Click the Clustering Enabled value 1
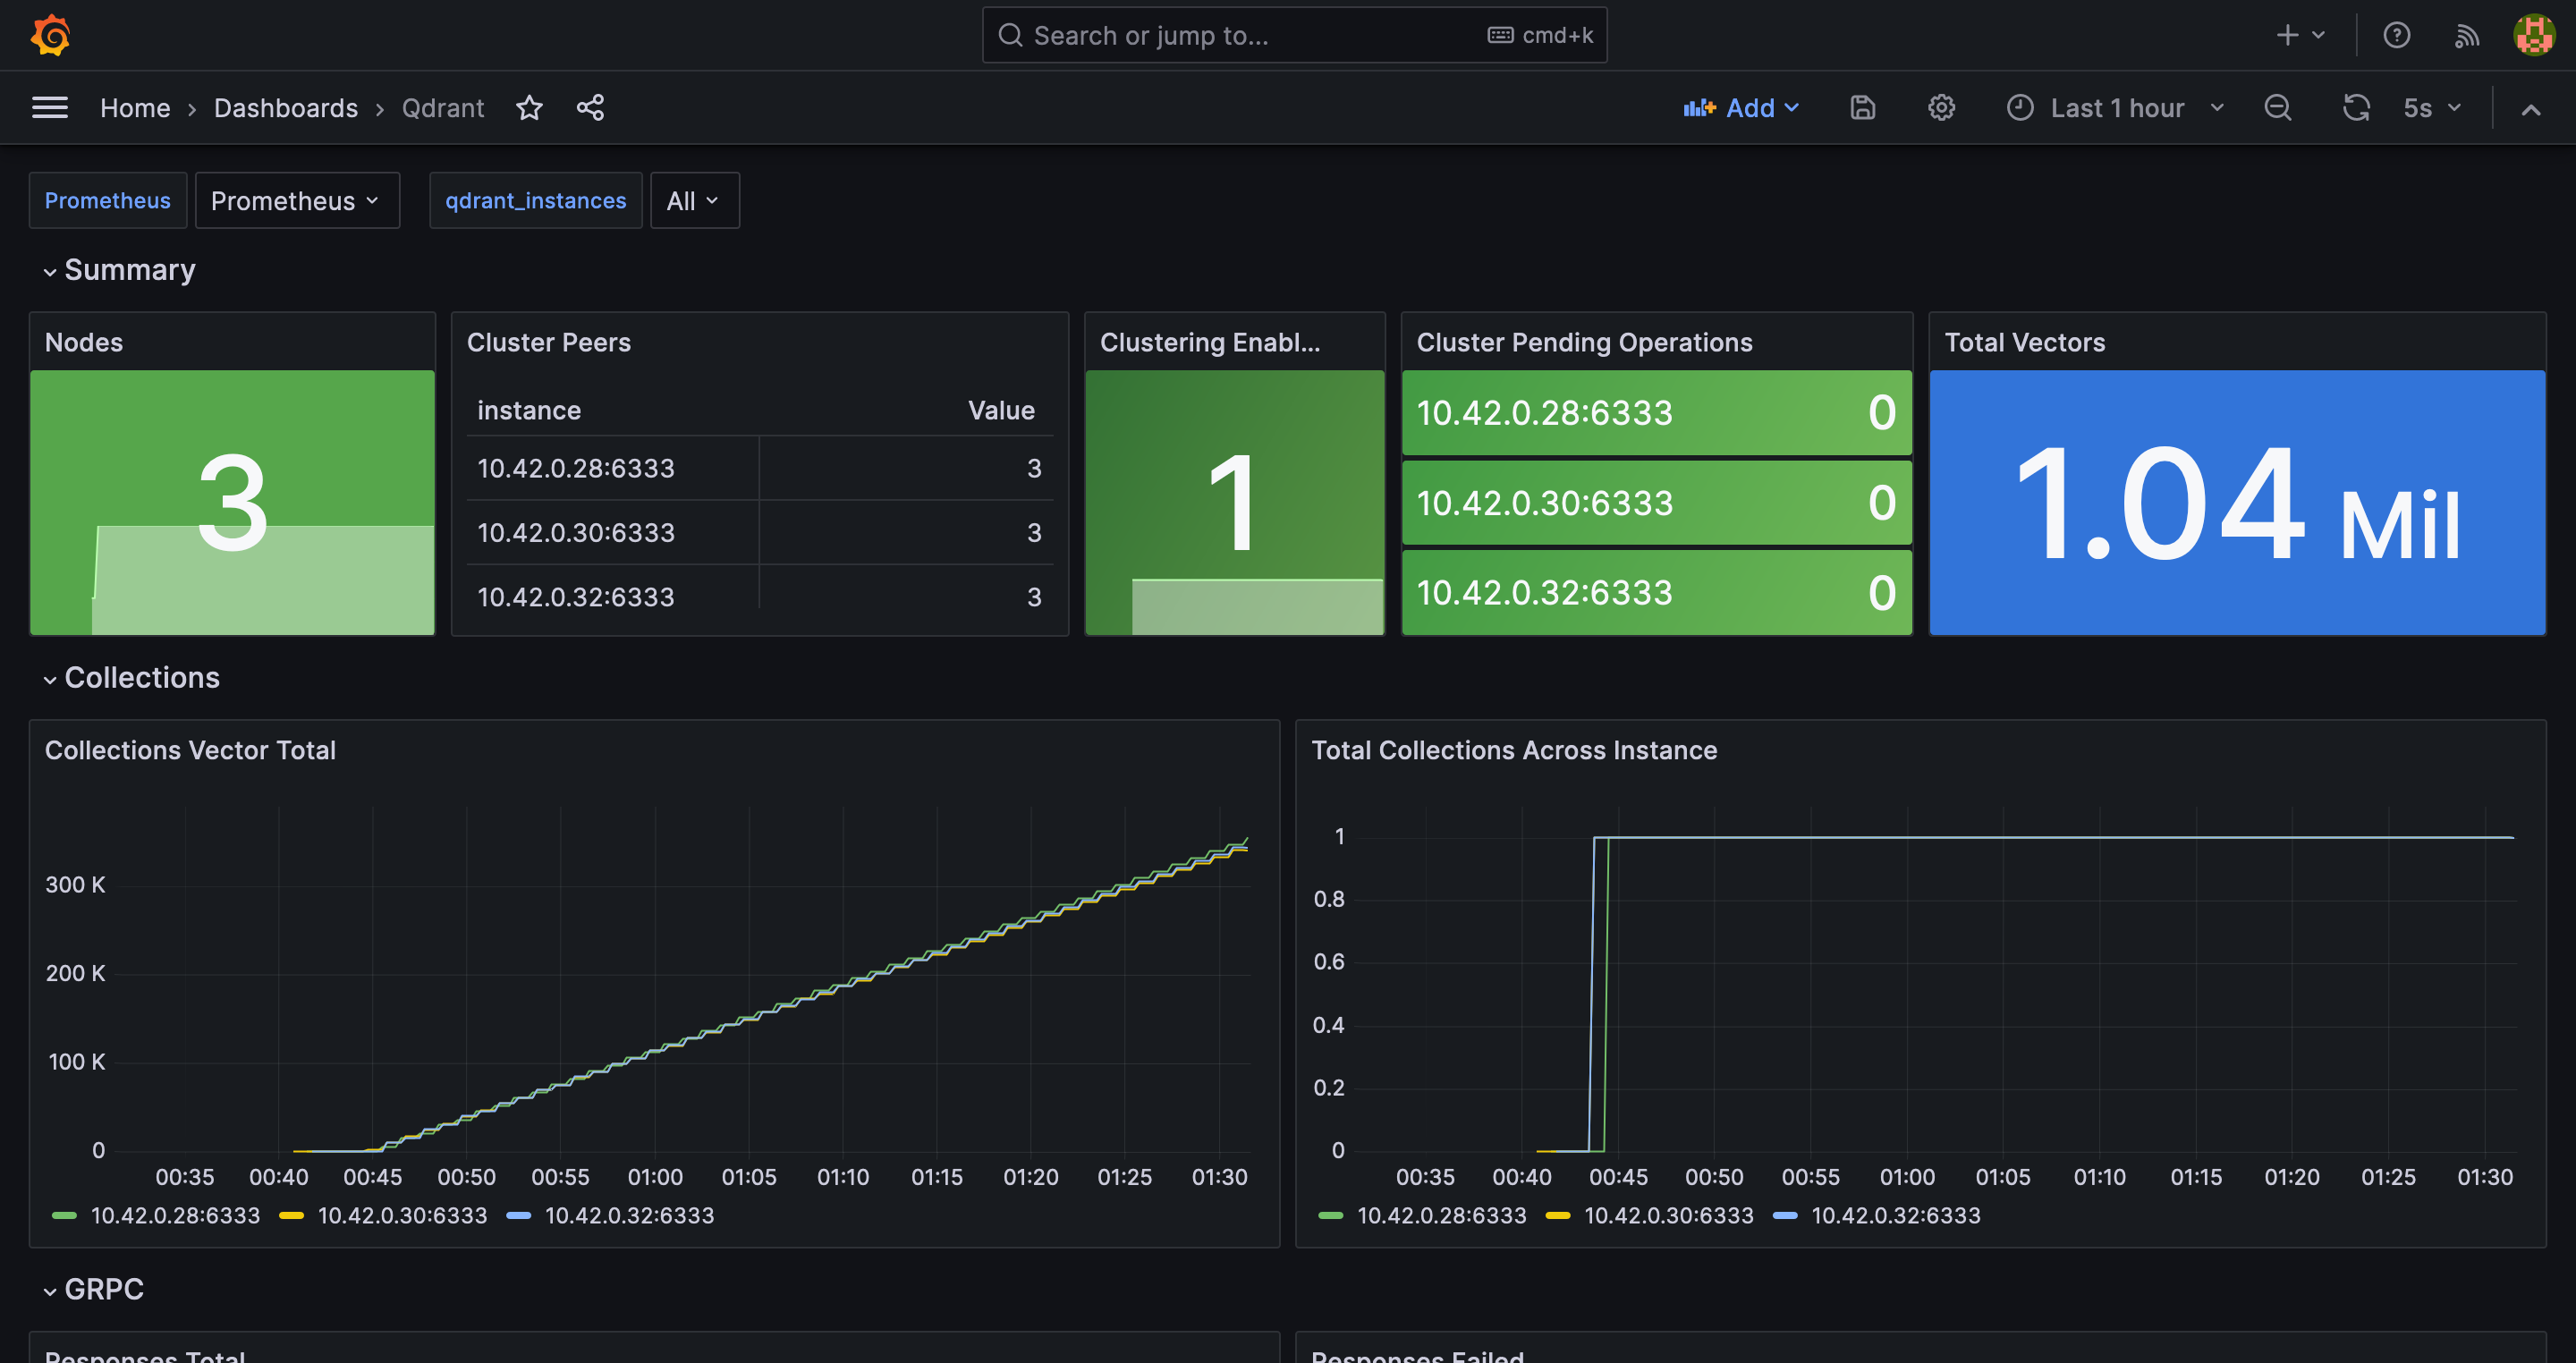Viewport: 2576px width, 1363px height. [1233, 503]
